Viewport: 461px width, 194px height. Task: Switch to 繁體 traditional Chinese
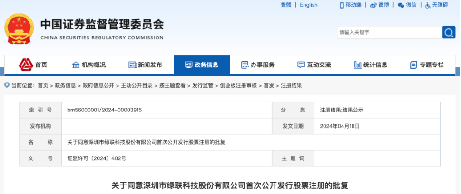click(x=286, y=5)
